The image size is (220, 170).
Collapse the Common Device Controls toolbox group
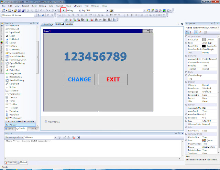coord(6,121)
